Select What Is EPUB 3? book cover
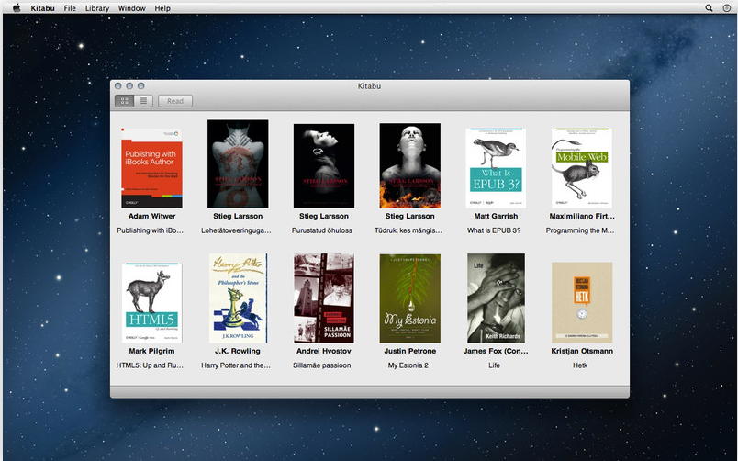This screenshot has width=738, height=461. tap(496, 168)
